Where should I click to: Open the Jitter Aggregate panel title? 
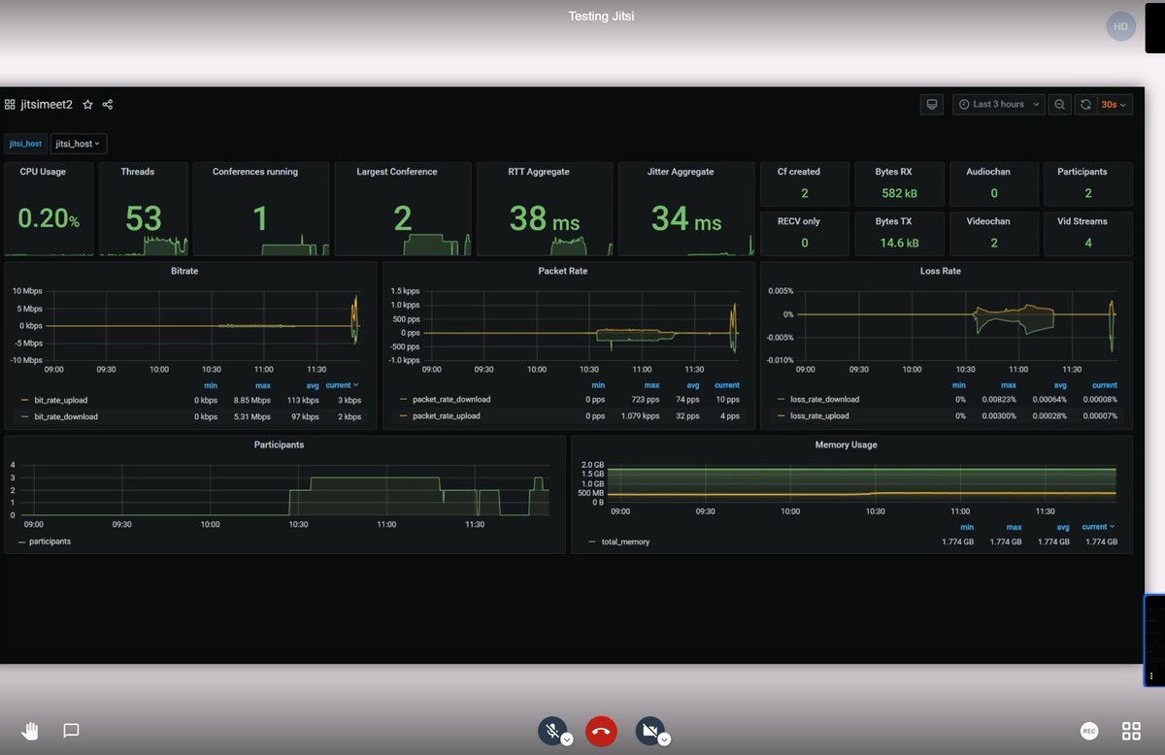click(681, 172)
